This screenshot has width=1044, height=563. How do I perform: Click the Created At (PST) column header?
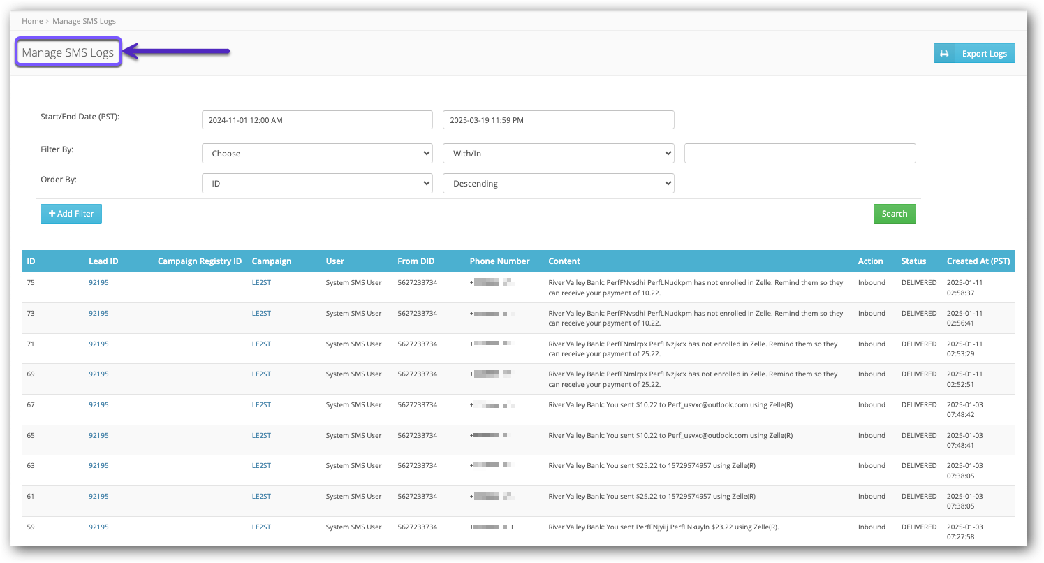coord(978,261)
